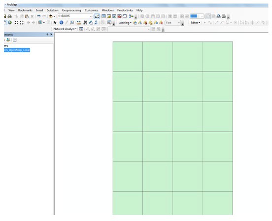Expand Tools toolbar overflow options arrow
Screen dimensions: 272x221
[114, 24]
